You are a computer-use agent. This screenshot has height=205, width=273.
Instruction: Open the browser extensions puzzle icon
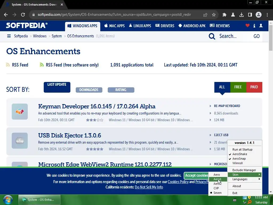click(x=224, y=15)
